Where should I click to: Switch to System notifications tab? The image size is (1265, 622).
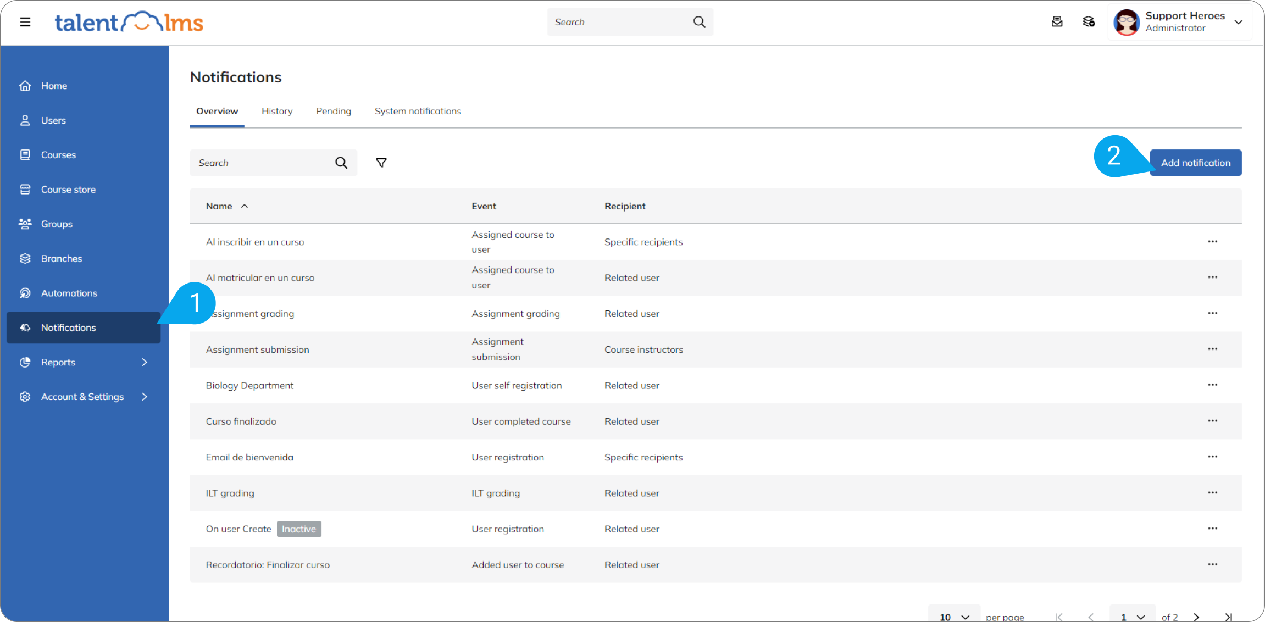click(x=418, y=112)
